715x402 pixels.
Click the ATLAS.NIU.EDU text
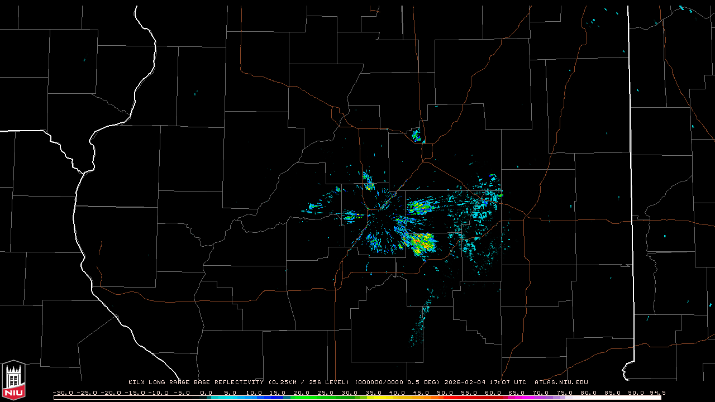[x=561, y=382]
